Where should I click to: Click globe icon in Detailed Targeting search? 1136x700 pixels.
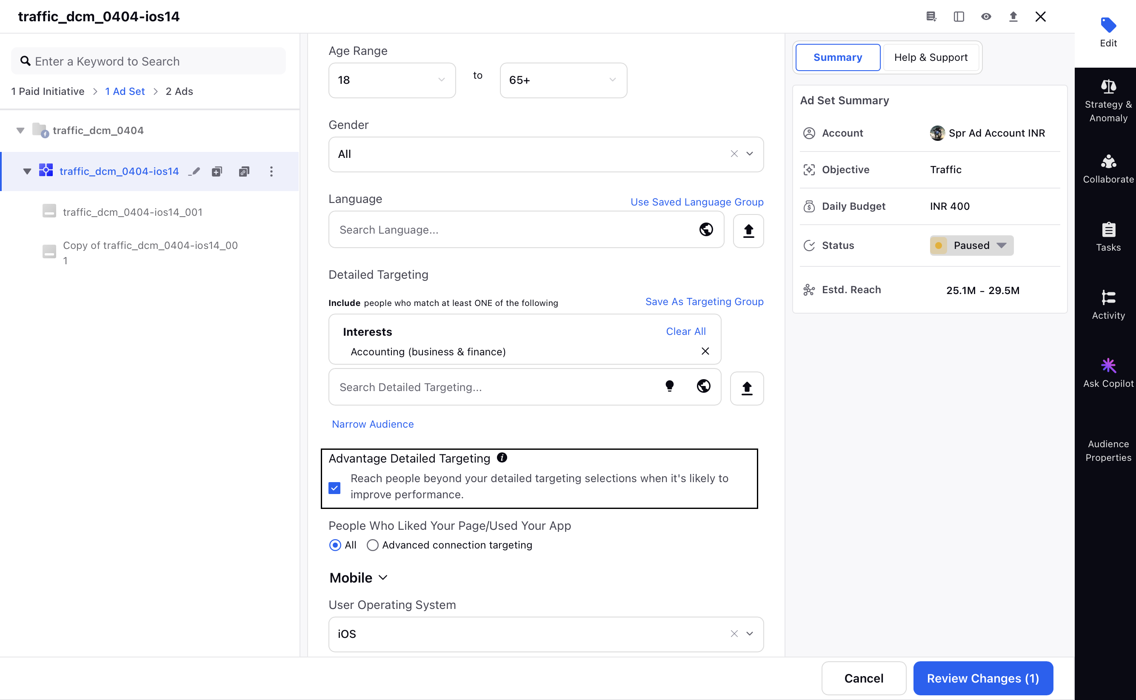click(x=704, y=386)
